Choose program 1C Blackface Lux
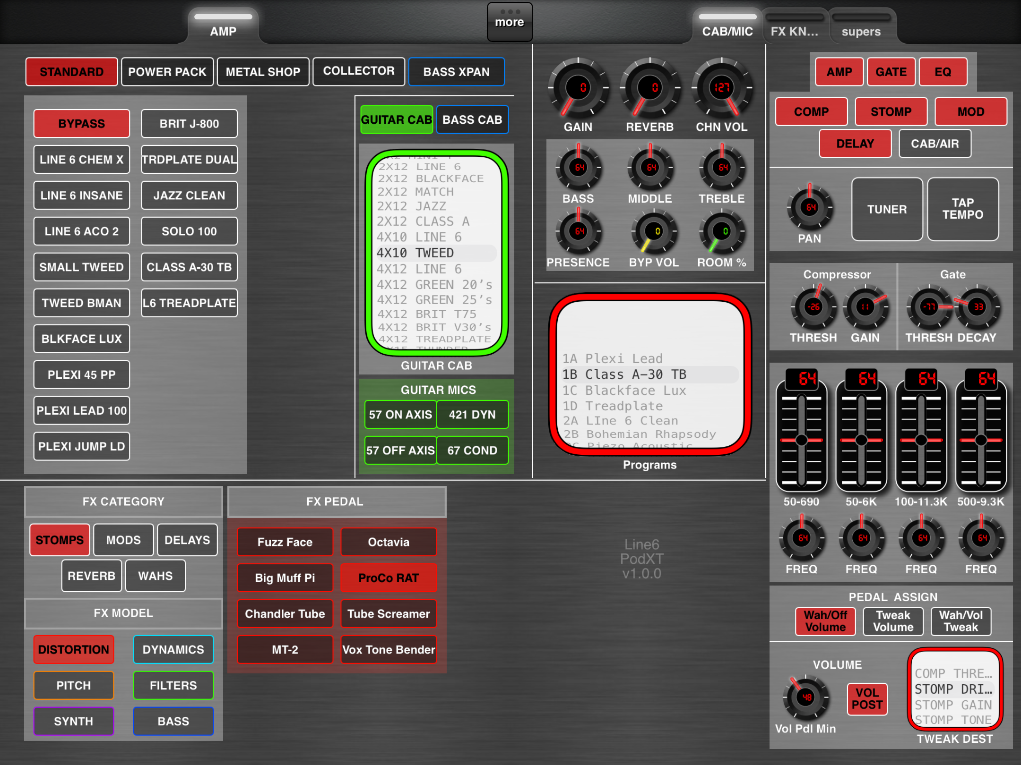 (x=624, y=391)
